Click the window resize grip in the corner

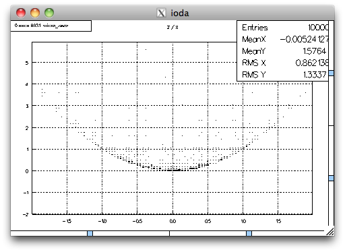tap(330, 232)
